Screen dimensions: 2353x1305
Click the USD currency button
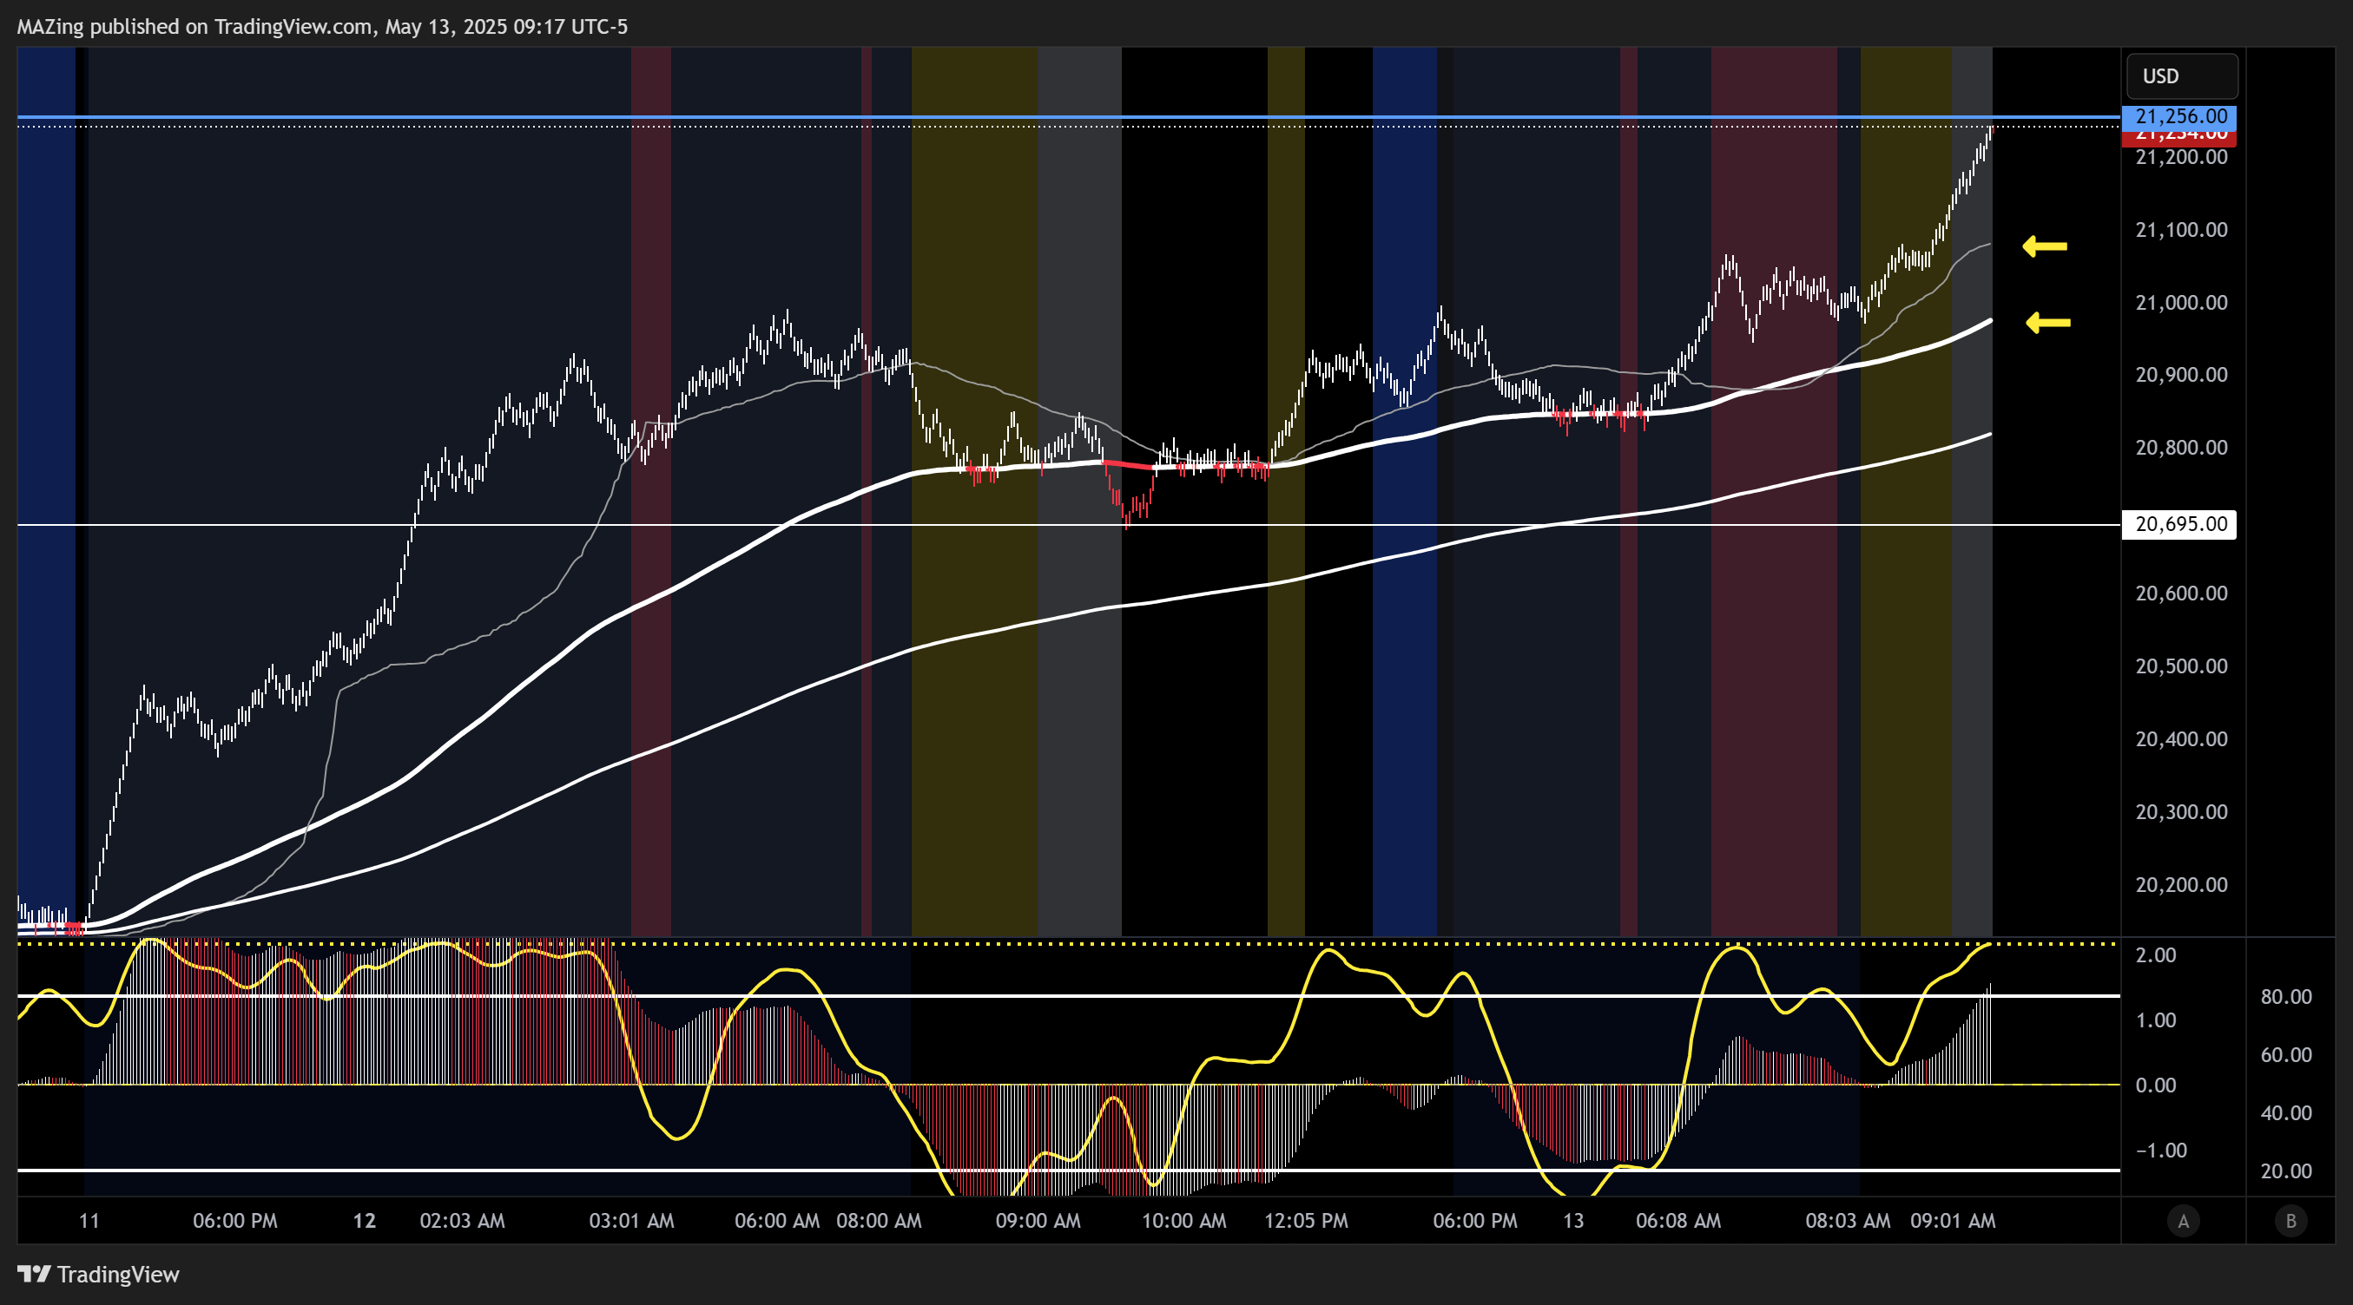click(x=2181, y=75)
